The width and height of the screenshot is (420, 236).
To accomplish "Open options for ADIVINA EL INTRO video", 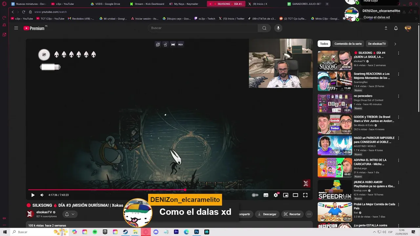I will point(399,160).
